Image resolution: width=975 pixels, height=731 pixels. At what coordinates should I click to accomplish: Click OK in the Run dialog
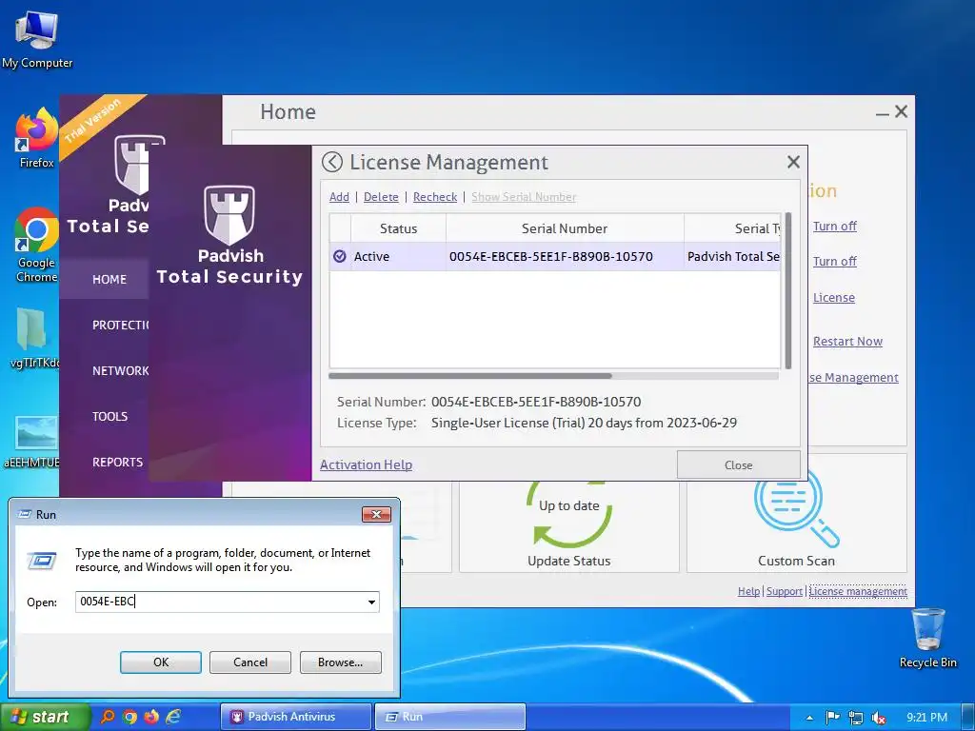[x=160, y=662]
